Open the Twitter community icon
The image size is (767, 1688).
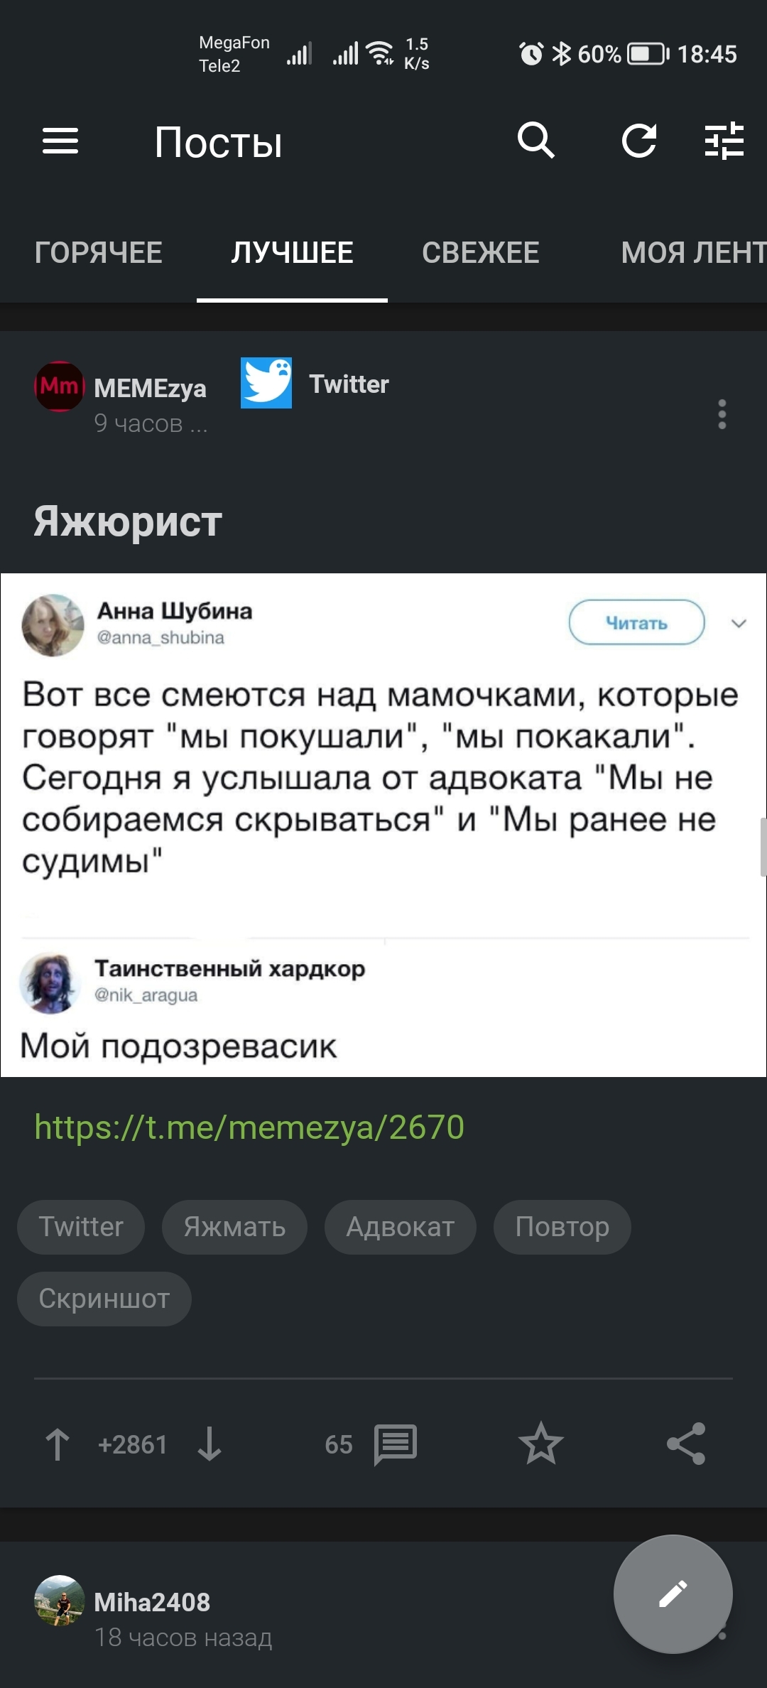[266, 383]
